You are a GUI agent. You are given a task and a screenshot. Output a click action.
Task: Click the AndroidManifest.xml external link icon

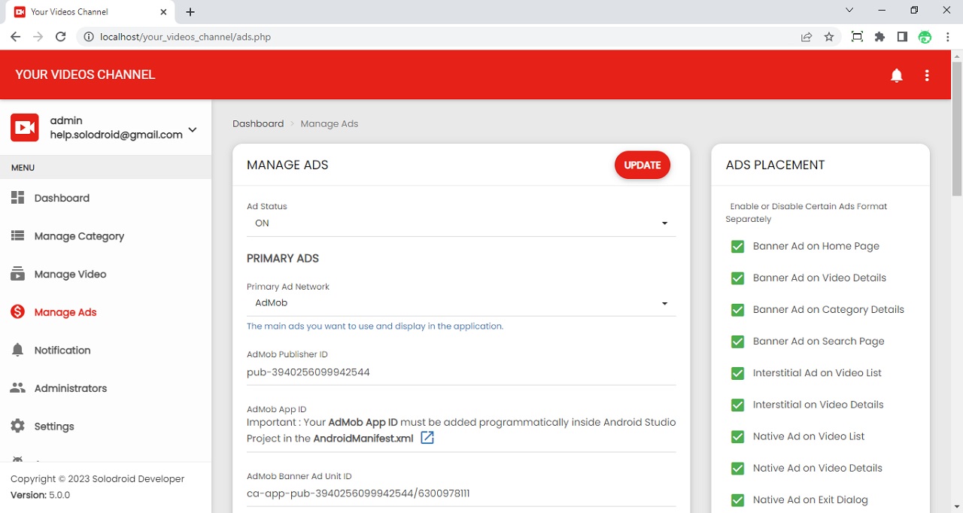427,438
